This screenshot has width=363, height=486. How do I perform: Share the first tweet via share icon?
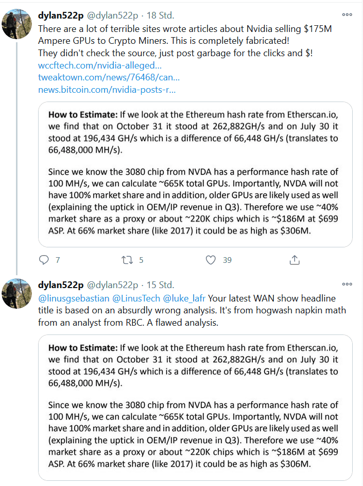coord(295,260)
